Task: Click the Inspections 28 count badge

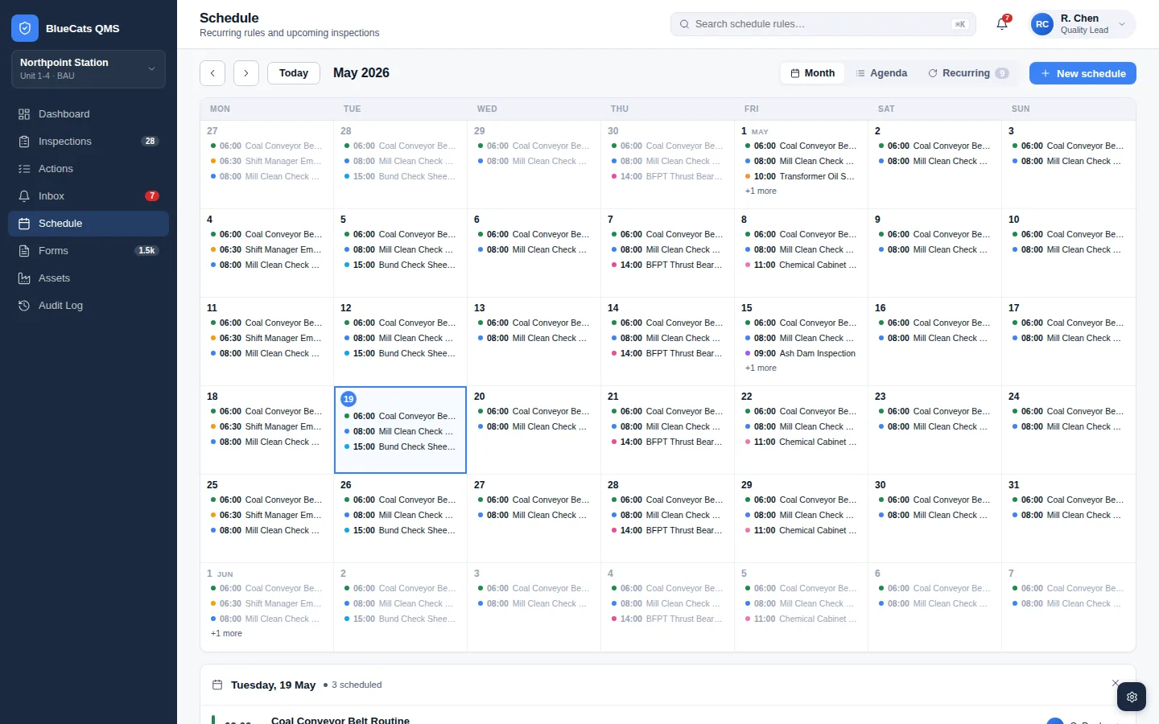Action: click(150, 142)
